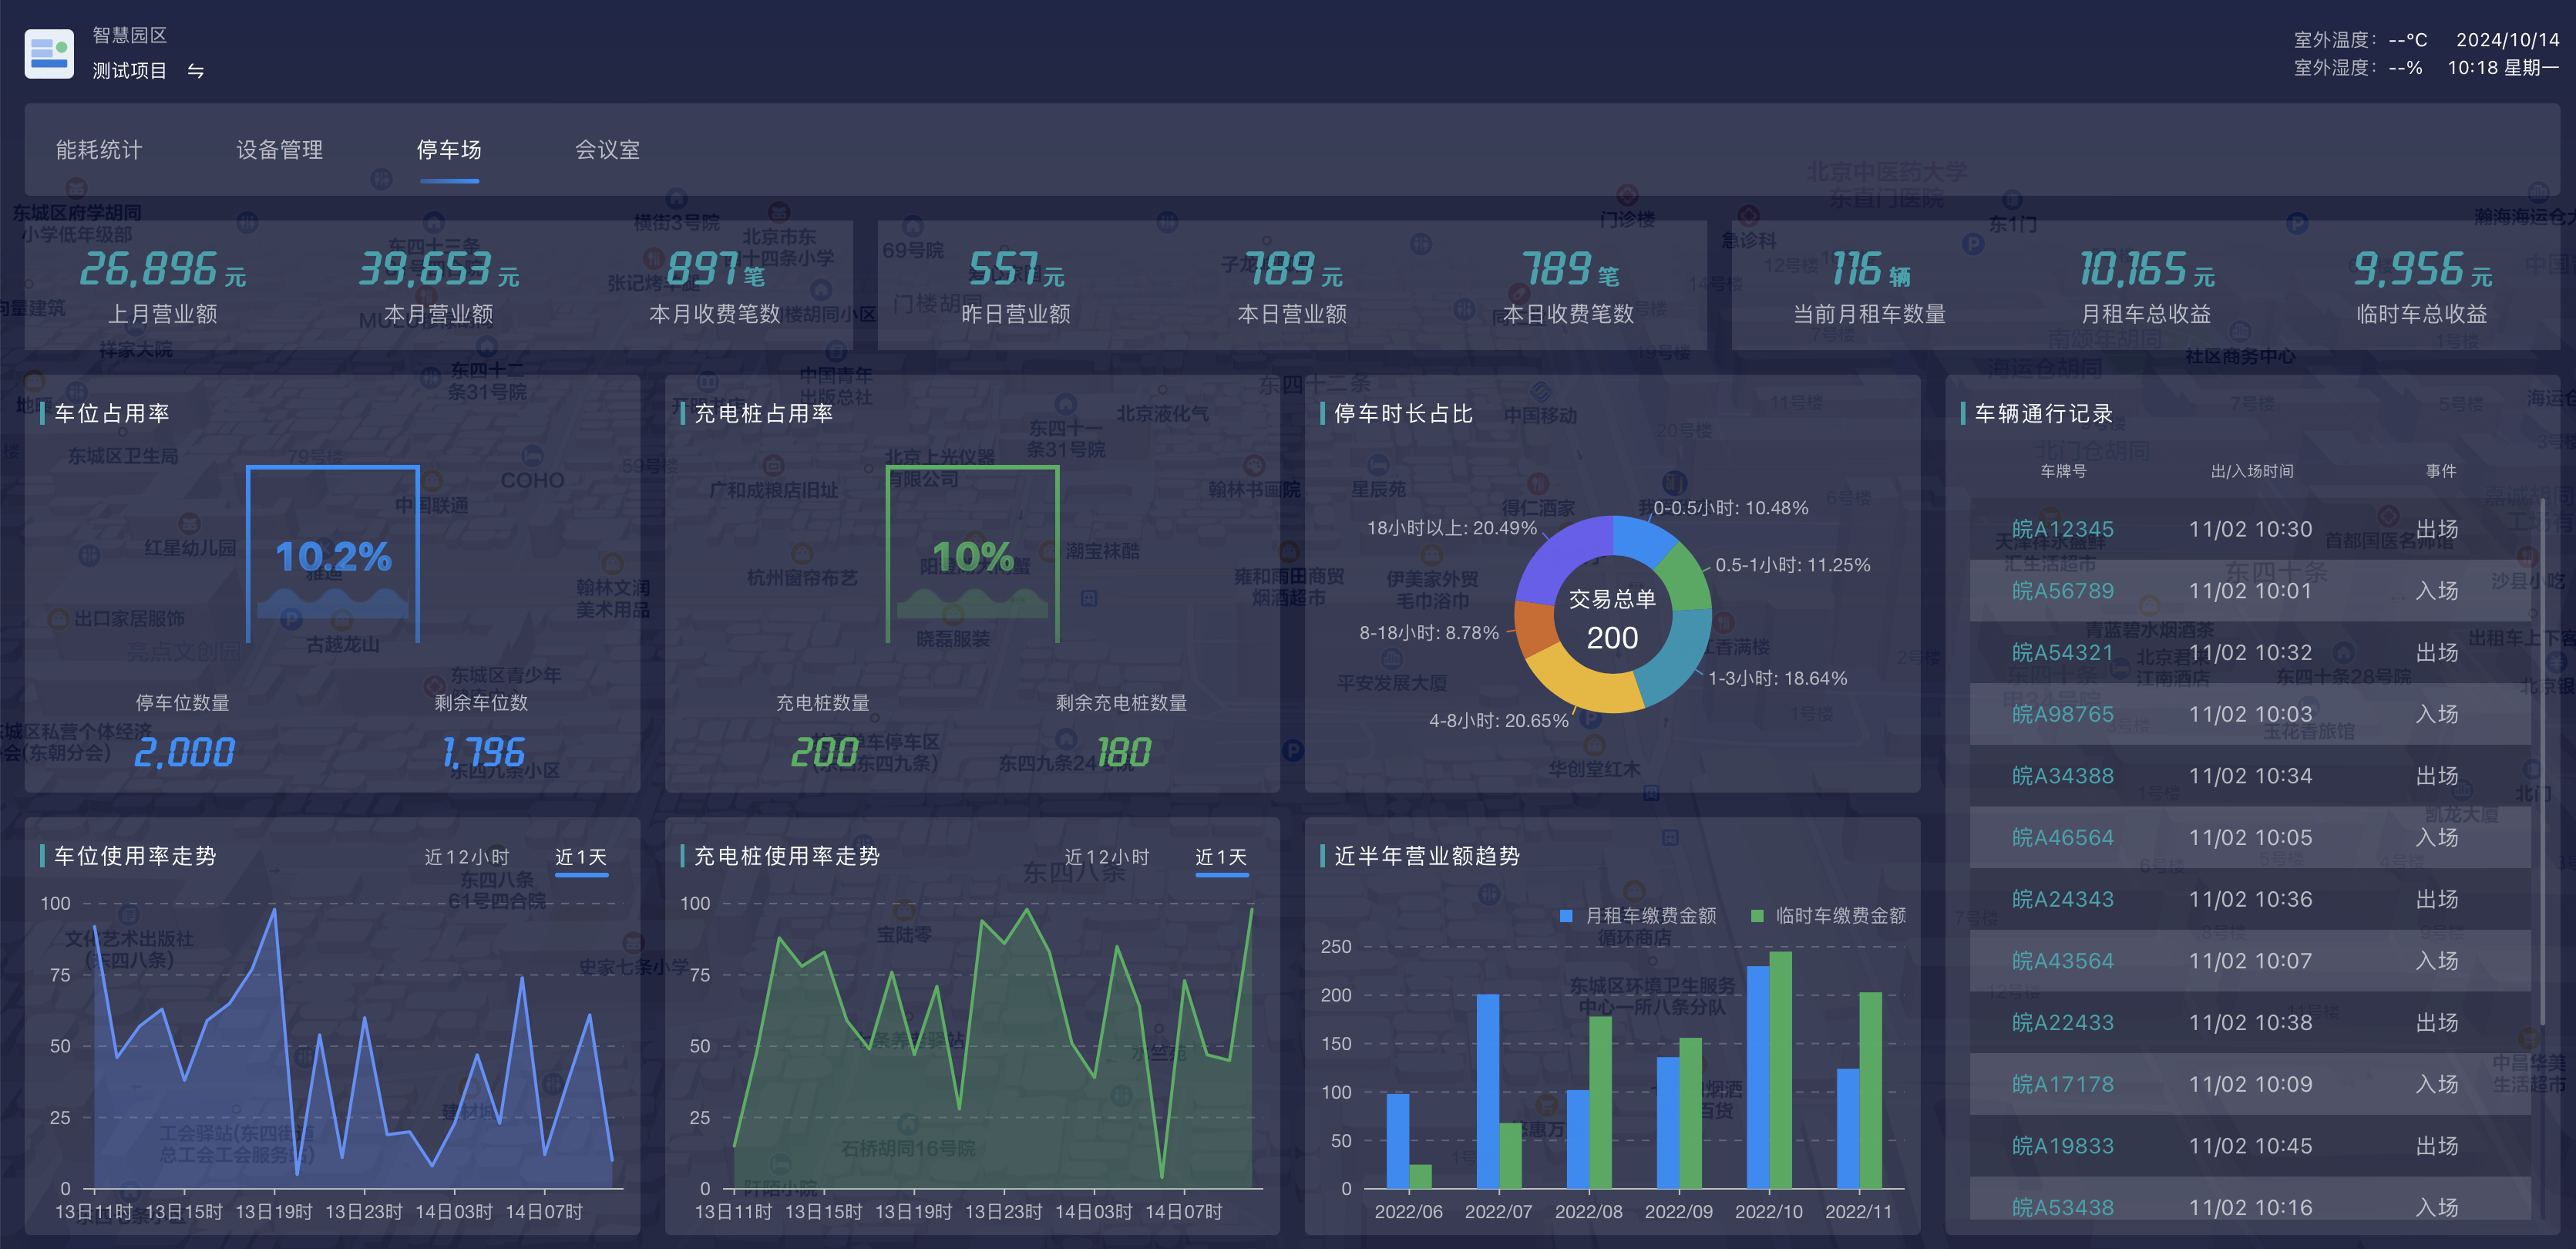Screen dimensions: 2576x1249
Task: Select 近12小时 in 车位使用率走势
Action: tap(467, 857)
